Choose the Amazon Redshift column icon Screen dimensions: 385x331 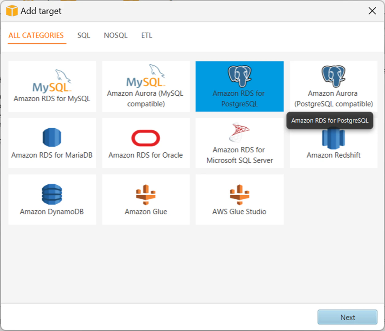[x=334, y=139]
